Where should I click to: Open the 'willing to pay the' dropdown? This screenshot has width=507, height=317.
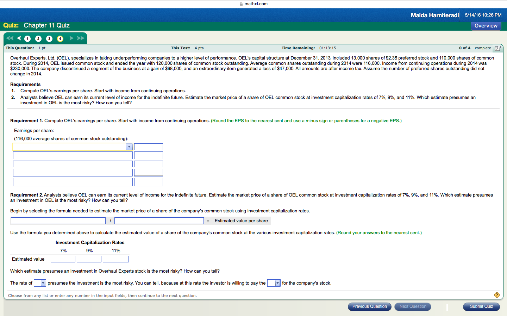(274, 283)
